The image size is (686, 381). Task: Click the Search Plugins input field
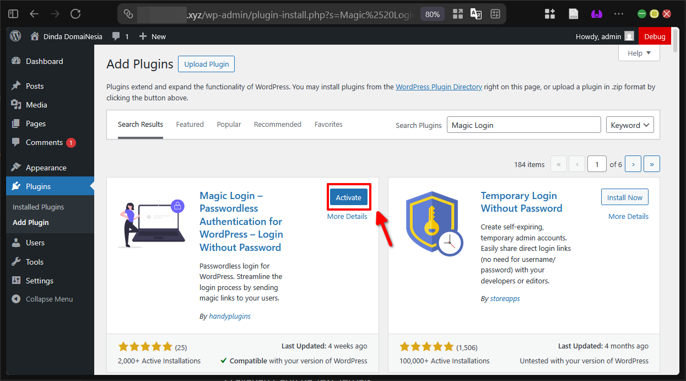click(523, 125)
